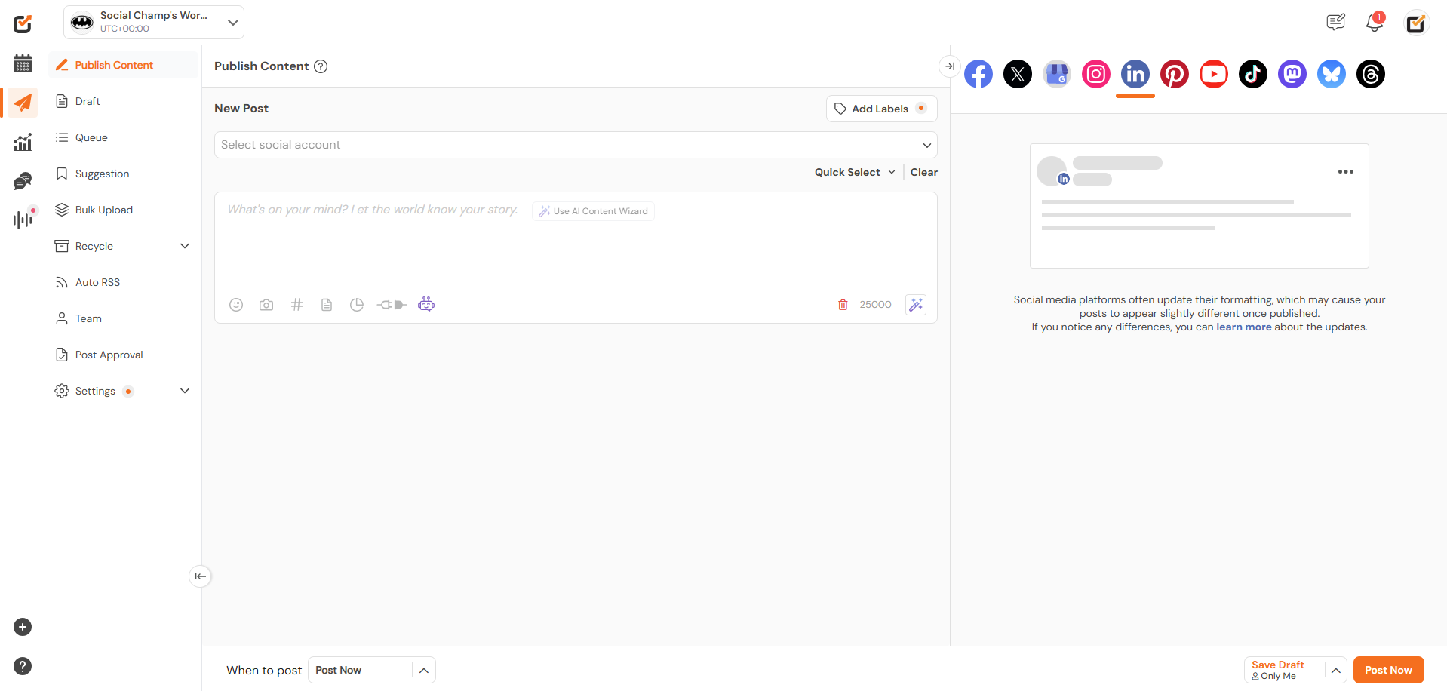Open Select social account dropdown
The height and width of the screenshot is (691, 1447).
(576, 145)
